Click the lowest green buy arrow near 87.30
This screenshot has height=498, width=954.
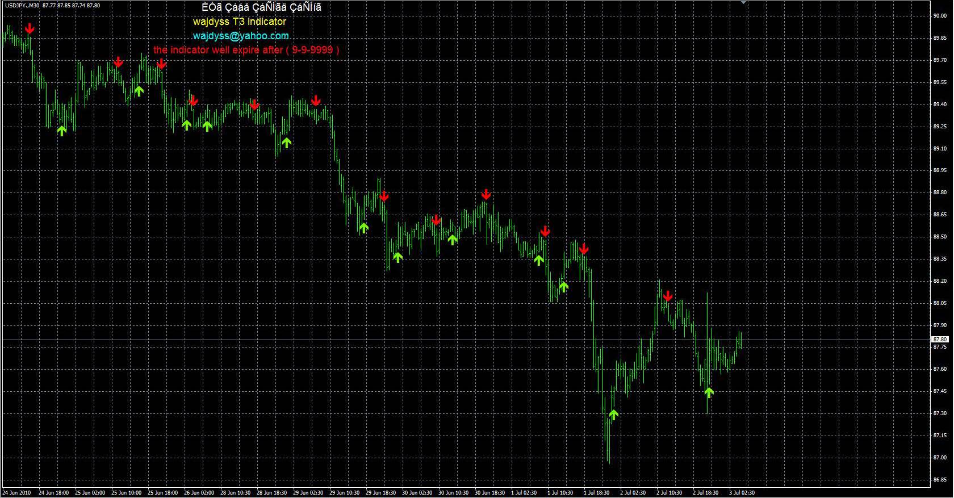613,415
